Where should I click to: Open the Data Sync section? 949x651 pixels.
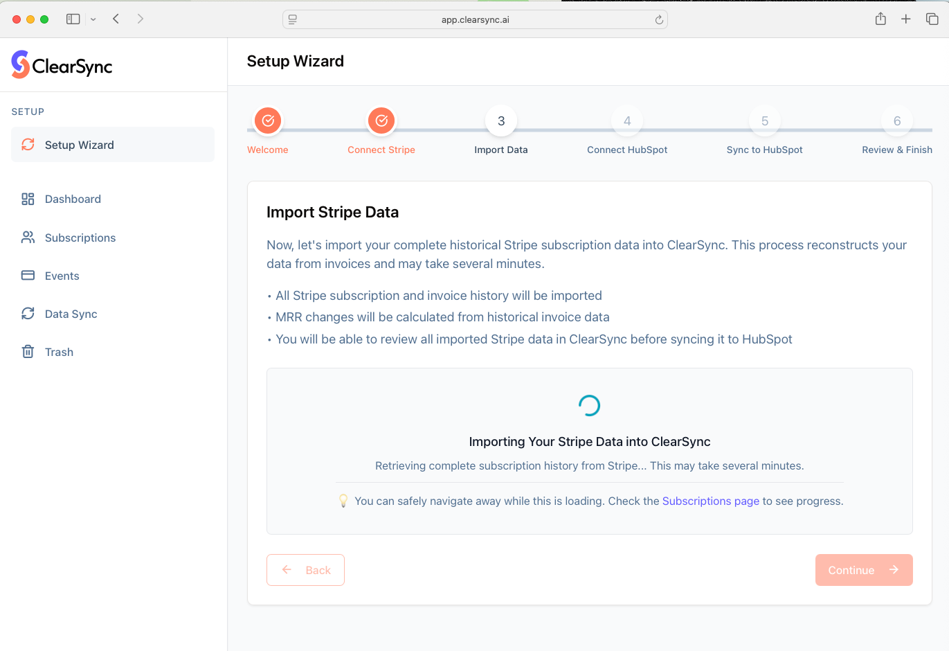pos(71,314)
